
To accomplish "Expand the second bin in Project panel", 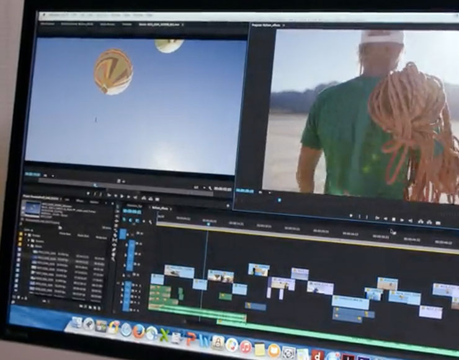I will (29, 241).
